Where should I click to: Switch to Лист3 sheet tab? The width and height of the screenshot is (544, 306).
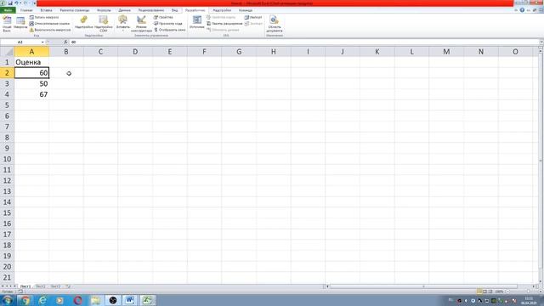click(56, 286)
